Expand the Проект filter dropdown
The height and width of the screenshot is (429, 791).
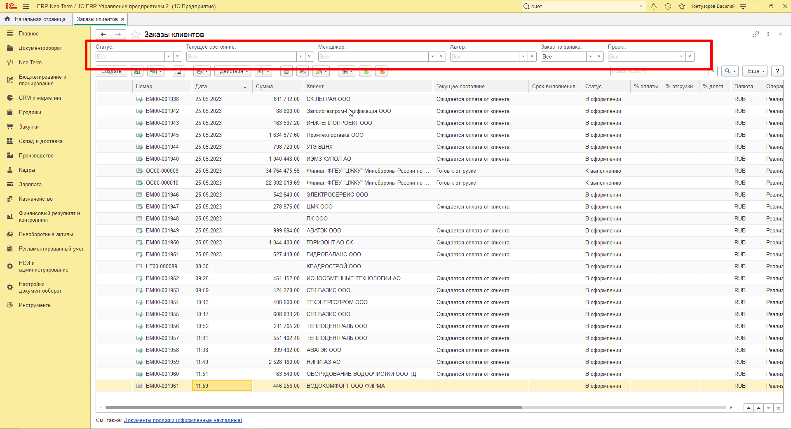pyautogui.click(x=681, y=56)
